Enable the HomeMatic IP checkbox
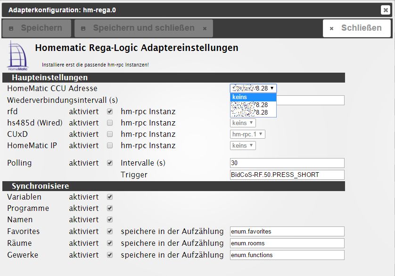 [x=110, y=146]
